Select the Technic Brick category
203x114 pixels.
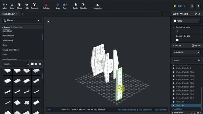[x=8, y=41]
